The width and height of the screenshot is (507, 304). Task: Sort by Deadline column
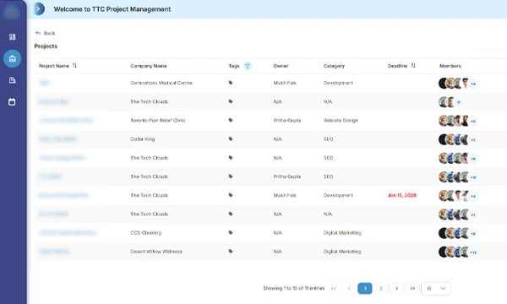[413, 66]
